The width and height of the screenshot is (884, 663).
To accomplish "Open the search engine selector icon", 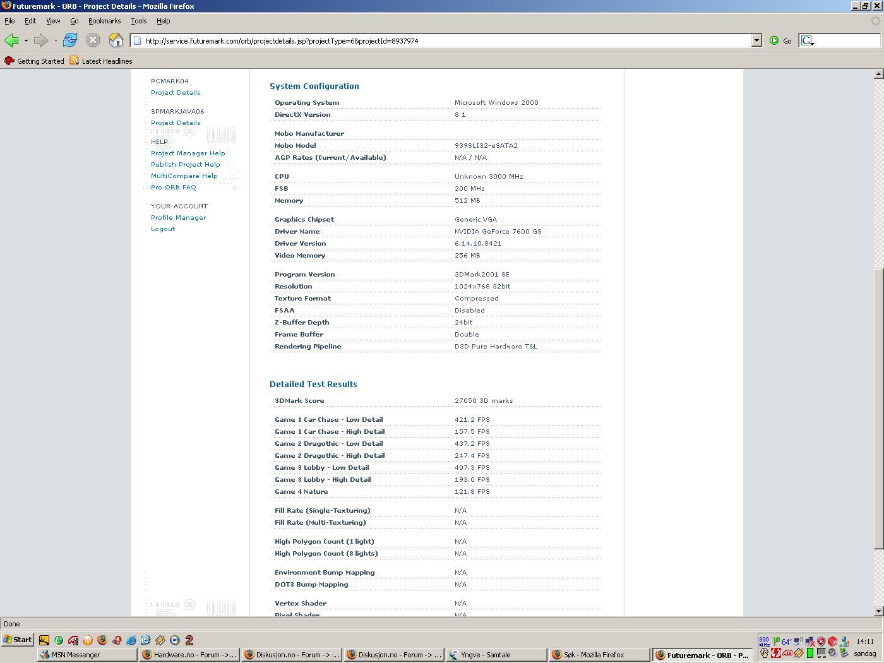I will (x=808, y=40).
